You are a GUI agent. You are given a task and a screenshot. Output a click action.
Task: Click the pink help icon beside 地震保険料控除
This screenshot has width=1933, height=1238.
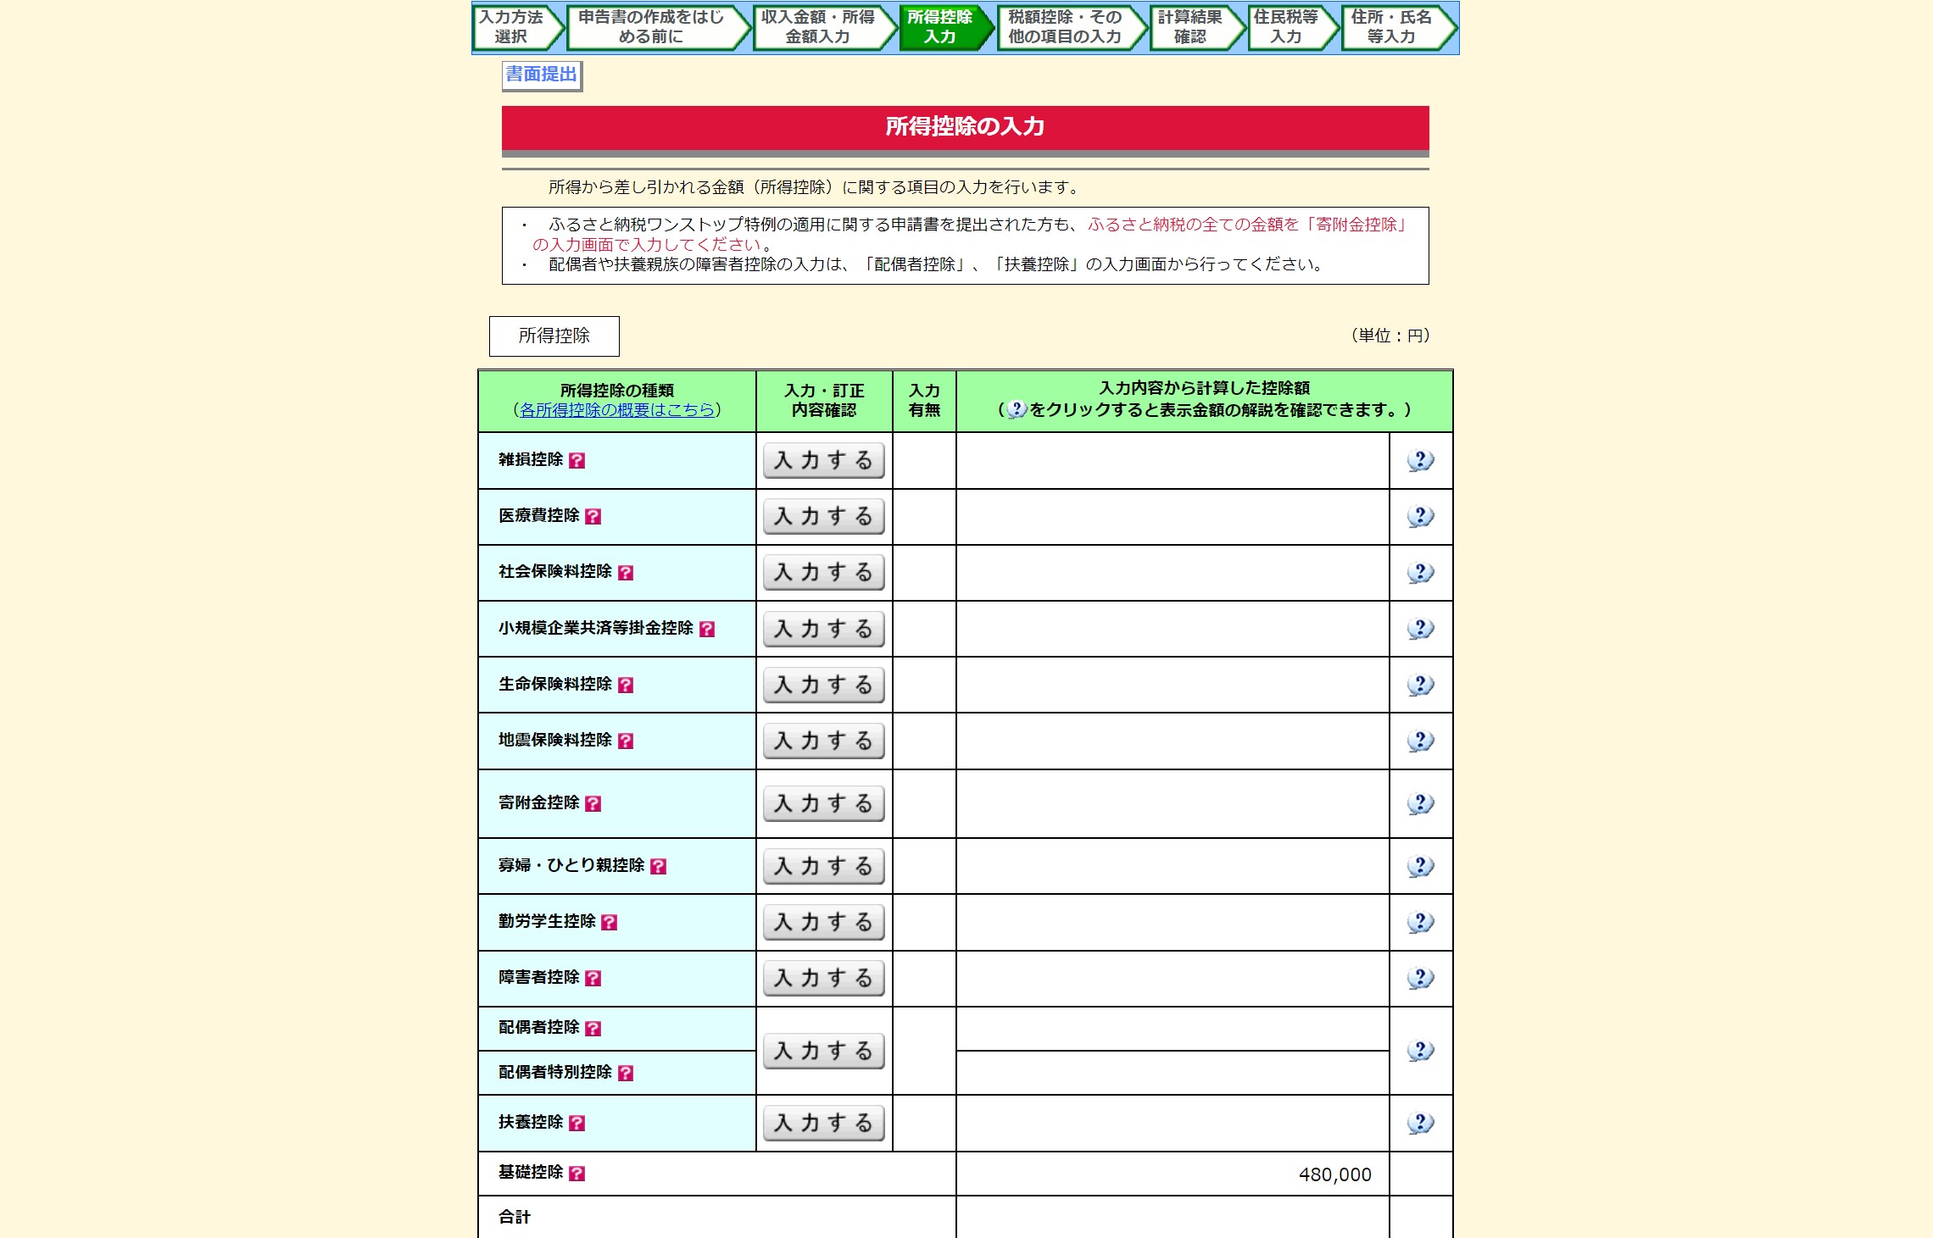point(626,741)
